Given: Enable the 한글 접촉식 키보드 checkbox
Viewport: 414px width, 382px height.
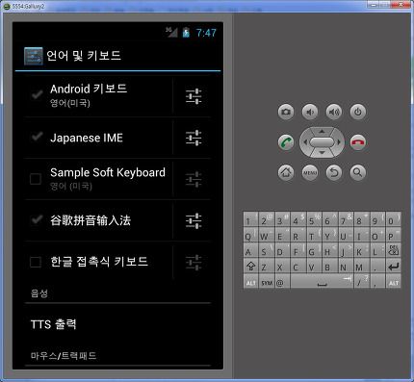Looking at the screenshot, I should coord(36,262).
